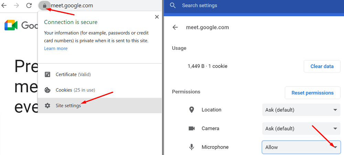The image size is (344, 155).
Task: Click the search magnifier icon in settings
Action: pos(173,5)
